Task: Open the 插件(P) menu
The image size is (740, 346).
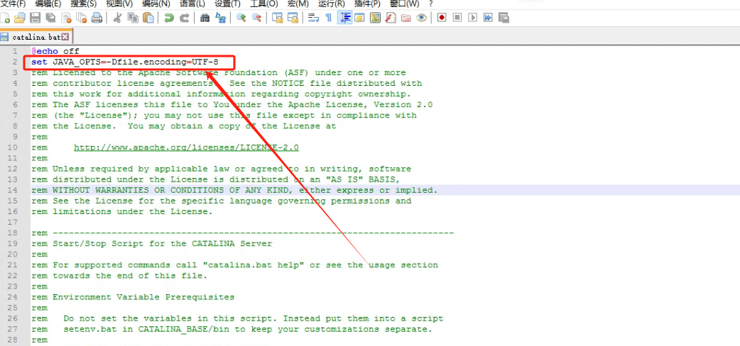Action: point(367,4)
